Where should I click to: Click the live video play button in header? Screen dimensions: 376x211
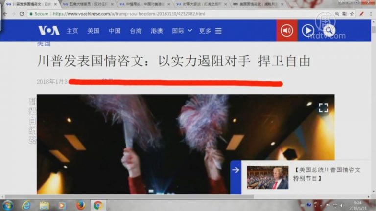click(307, 31)
